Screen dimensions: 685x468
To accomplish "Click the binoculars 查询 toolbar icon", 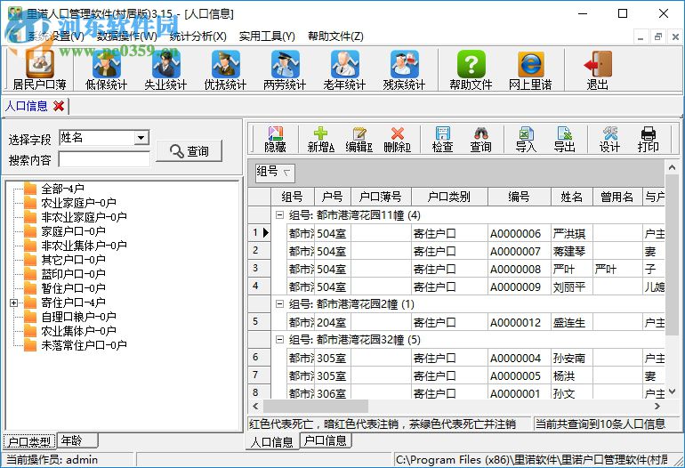I will [480, 140].
